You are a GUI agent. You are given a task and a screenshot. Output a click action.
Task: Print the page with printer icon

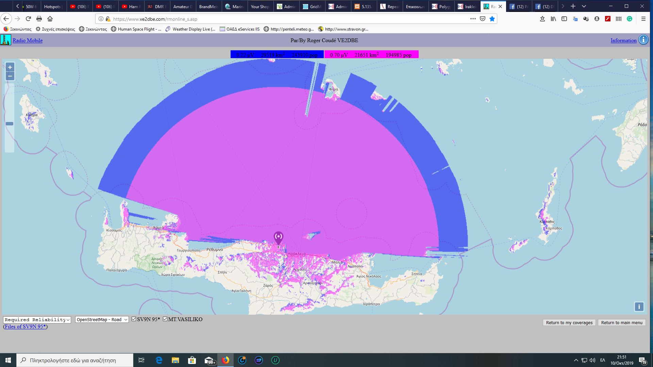click(x=39, y=19)
